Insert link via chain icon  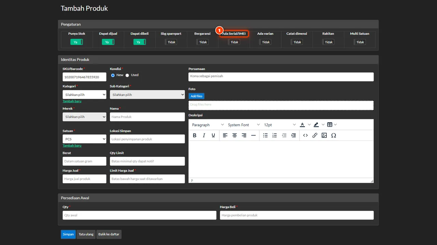[315, 135]
